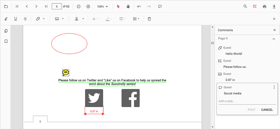
Task: Open the 100% zoom dropdown
Action: [102, 7]
